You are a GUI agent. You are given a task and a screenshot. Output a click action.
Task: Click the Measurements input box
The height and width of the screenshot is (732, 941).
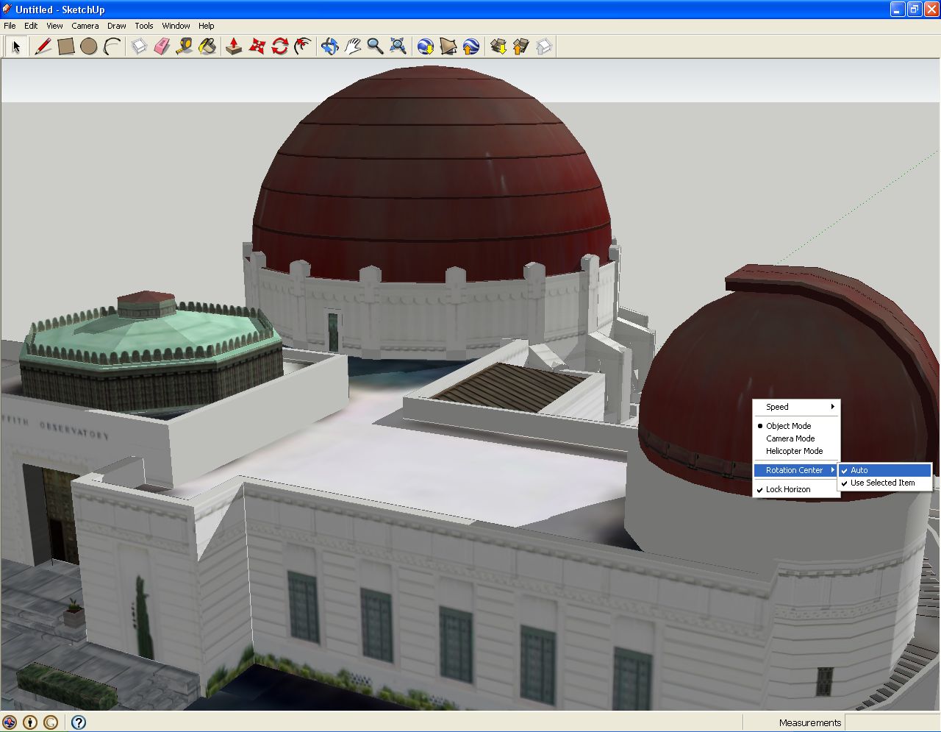[891, 722]
